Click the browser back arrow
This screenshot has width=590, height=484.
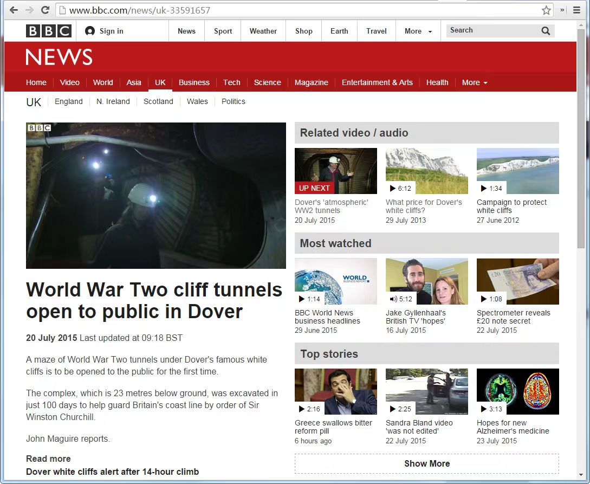click(x=14, y=10)
